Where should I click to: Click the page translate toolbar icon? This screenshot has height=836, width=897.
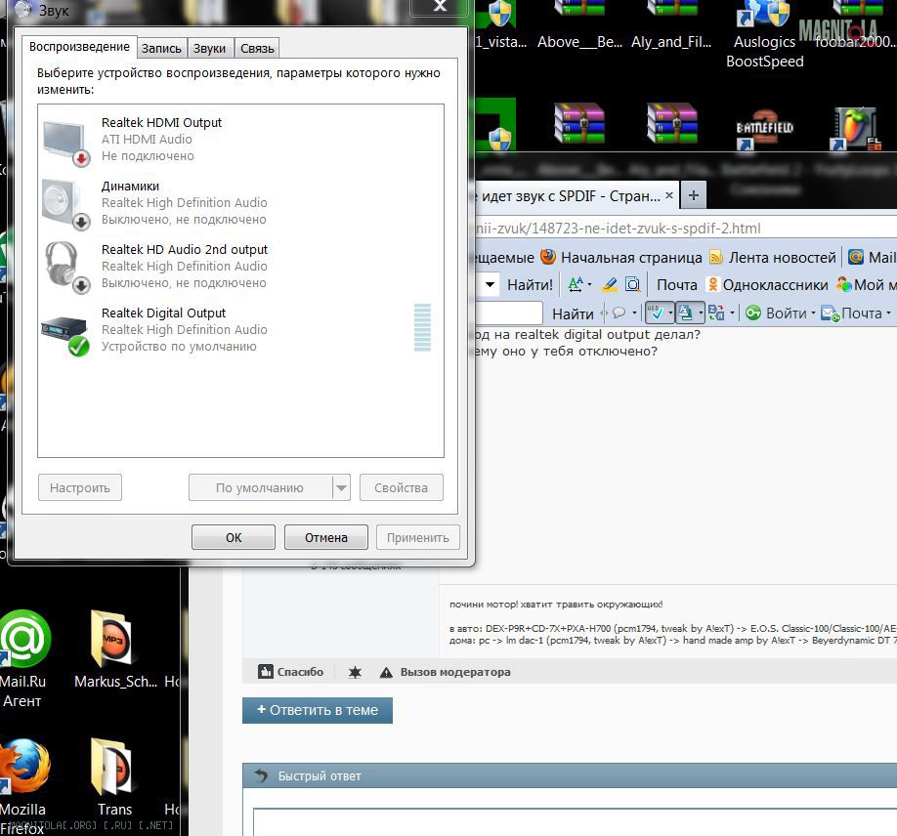[716, 313]
